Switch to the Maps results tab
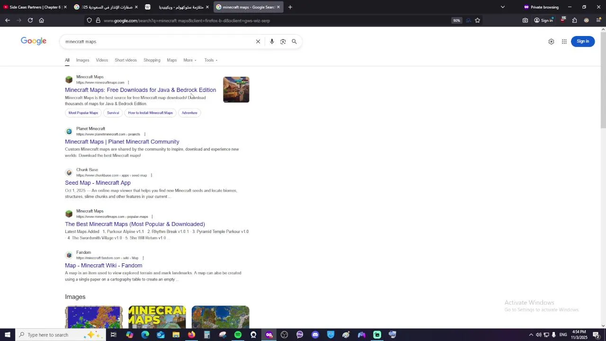The height and width of the screenshot is (341, 606). click(x=172, y=60)
